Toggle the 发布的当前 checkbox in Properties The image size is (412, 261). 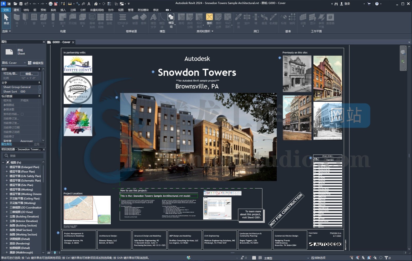(22, 114)
